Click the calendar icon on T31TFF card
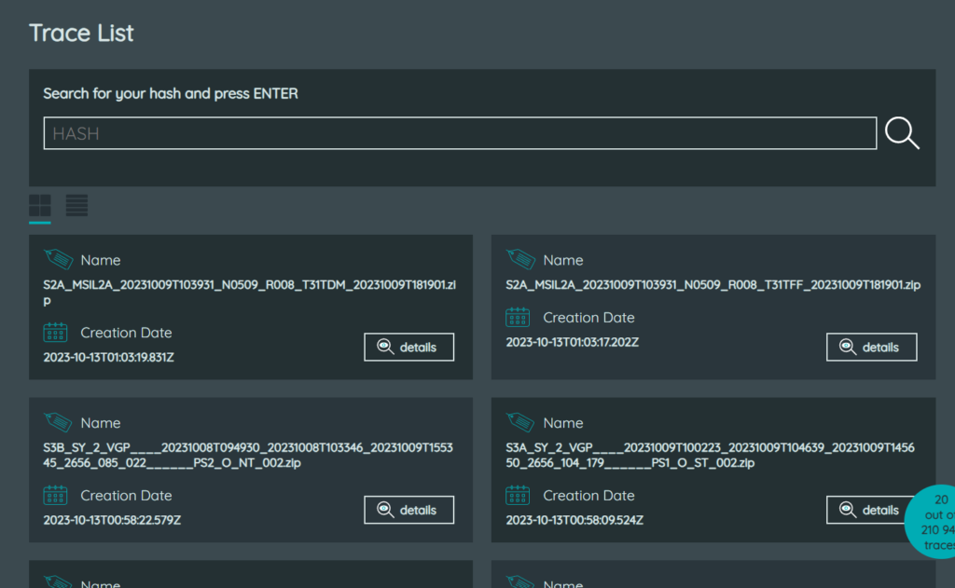This screenshot has width=955, height=588. 519,318
